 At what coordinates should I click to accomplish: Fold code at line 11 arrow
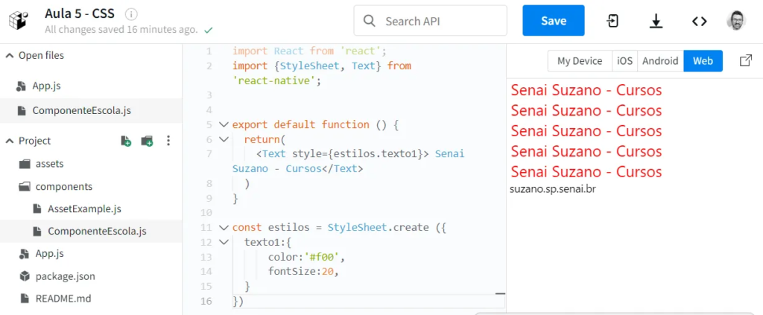point(224,228)
